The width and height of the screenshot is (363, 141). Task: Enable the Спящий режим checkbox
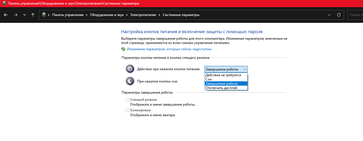coord(127,100)
